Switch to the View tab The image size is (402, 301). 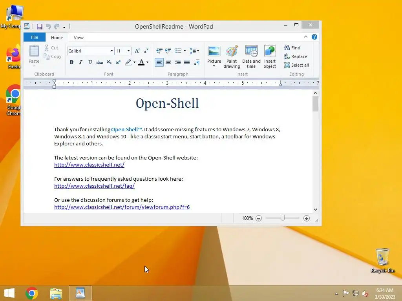click(x=79, y=38)
